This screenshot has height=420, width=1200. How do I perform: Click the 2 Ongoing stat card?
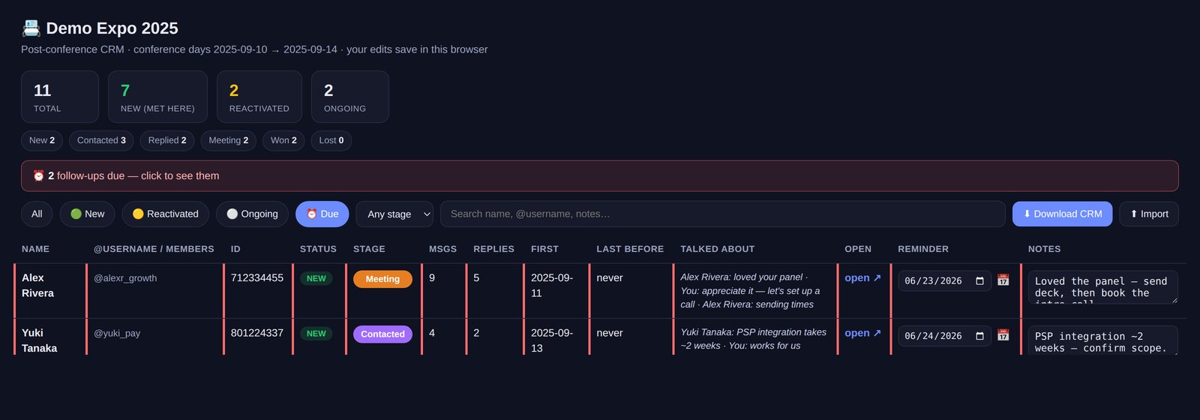tap(350, 97)
